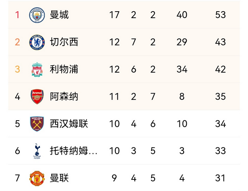Select the Liverpool crest icon
This screenshot has width=248, height=191.
coord(37,70)
